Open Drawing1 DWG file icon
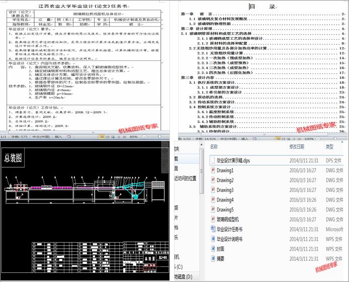The image size is (349, 282). pos(213,170)
